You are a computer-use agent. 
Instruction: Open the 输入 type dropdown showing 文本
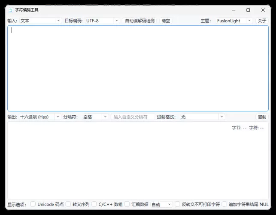[40, 21]
